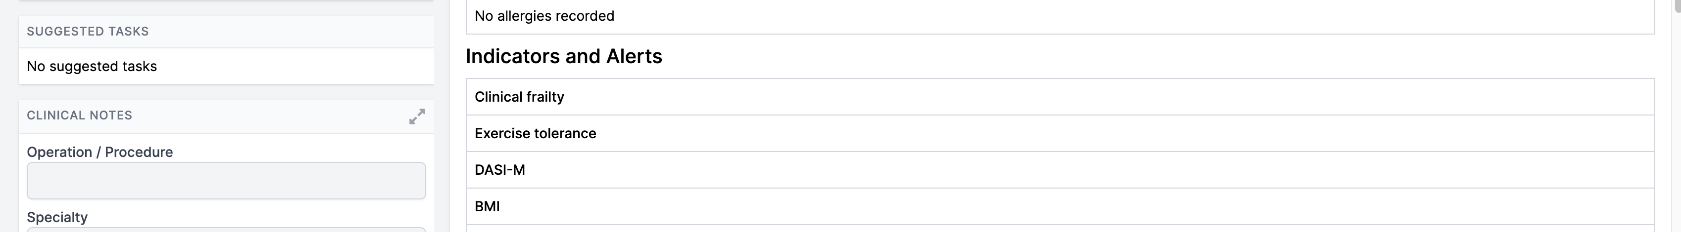The width and height of the screenshot is (1681, 232).
Task: Click the gutter between sidebar and main content
Action: pos(449,130)
